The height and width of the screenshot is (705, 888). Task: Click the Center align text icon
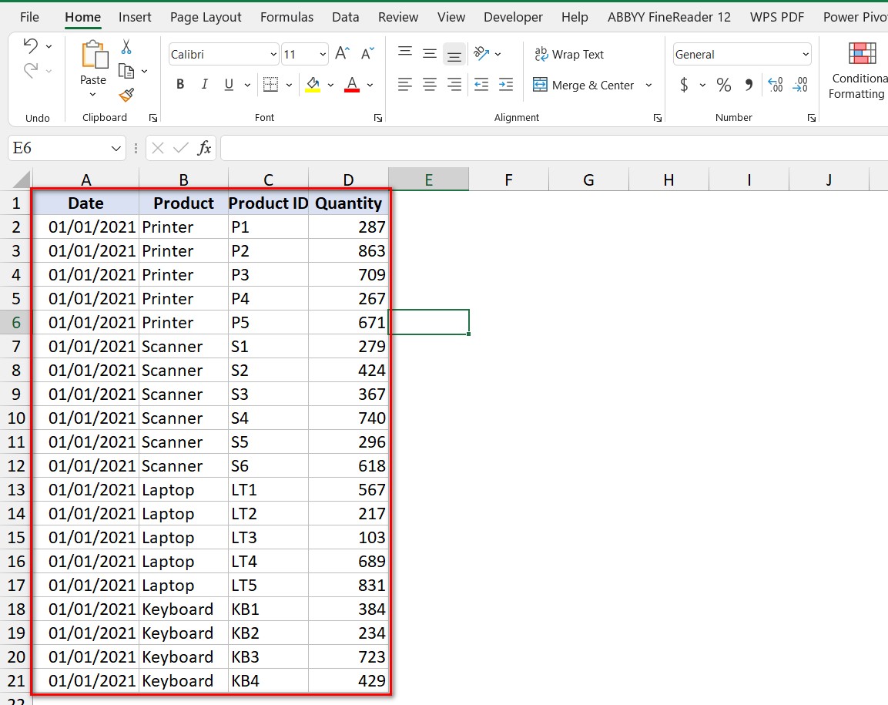click(x=430, y=85)
